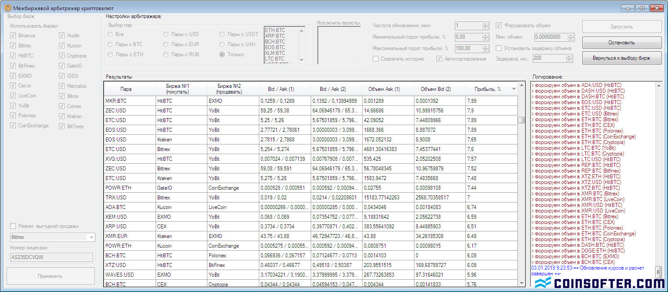Click the Мин. объем spinner arrows
668x292 pixels.
click(x=571, y=37)
